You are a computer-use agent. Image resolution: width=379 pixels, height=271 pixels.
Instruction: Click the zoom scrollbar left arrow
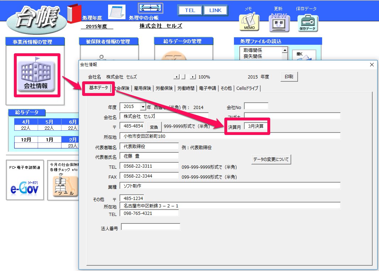tap(176, 77)
